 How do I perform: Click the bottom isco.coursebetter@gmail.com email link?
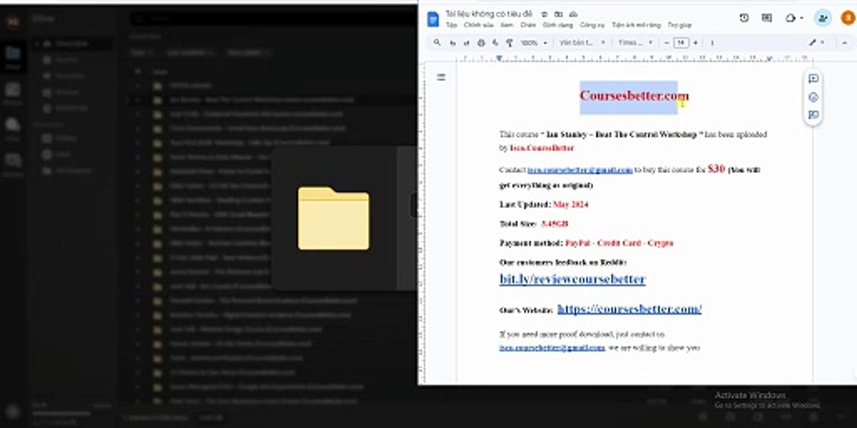(x=552, y=348)
